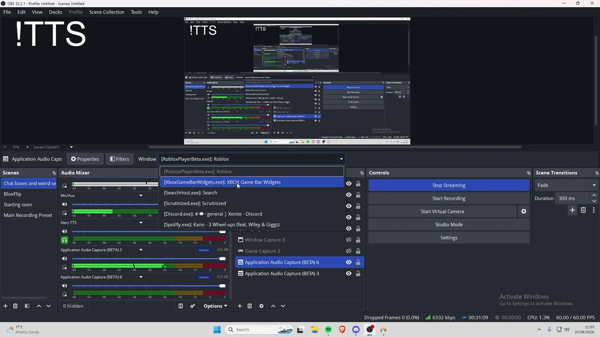The height and width of the screenshot is (337, 600).
Task: Expand Application Audio Capture (BETA) 6 mixer arrow
Action: (x=141, y=277)
